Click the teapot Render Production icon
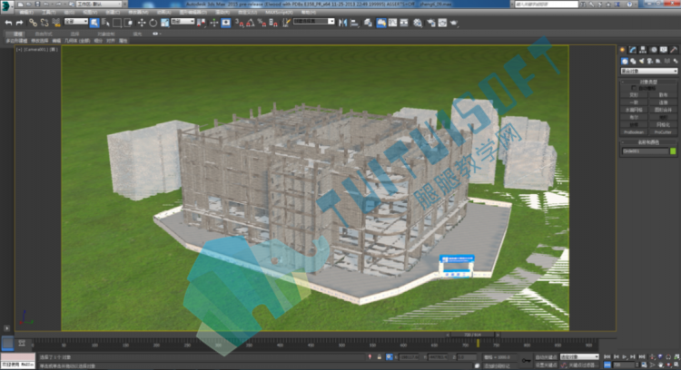Screen dimensions: 681x370 click(x=454, y=23)
